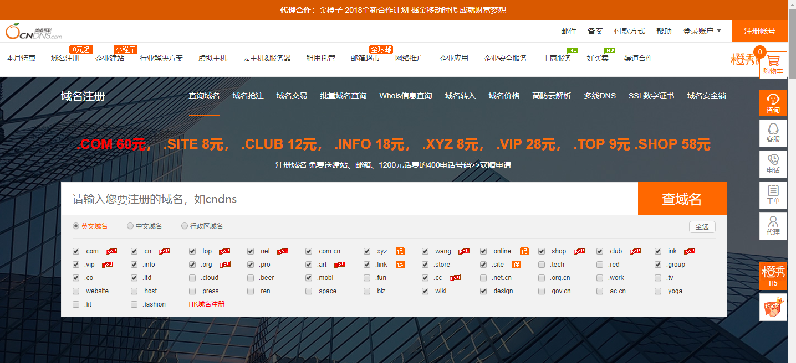Check the .fit checkbox

[76, 304]
